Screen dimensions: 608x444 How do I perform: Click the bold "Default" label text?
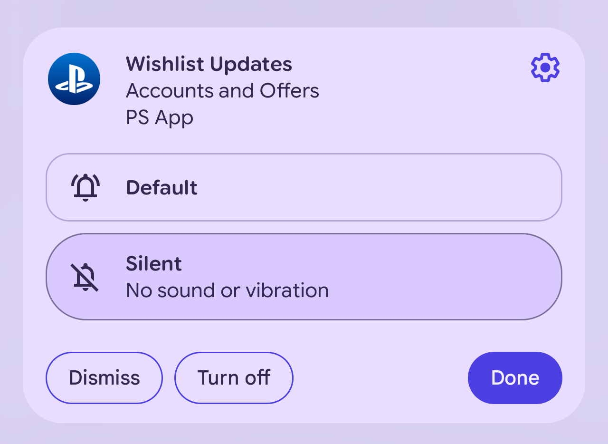161,188
